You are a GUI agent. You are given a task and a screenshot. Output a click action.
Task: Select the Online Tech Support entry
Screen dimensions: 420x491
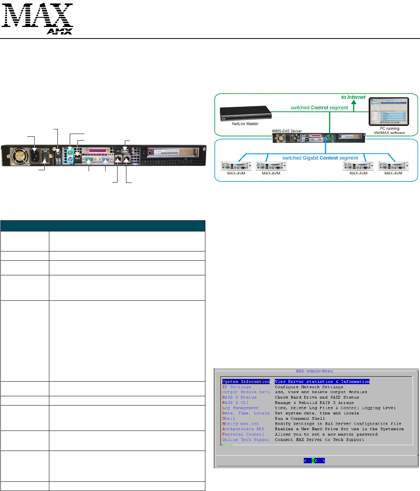point(246,439)
